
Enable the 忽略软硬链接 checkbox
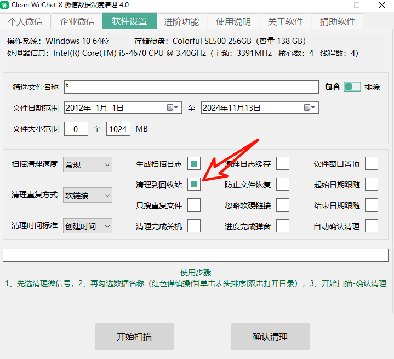(x=283, y=205)
